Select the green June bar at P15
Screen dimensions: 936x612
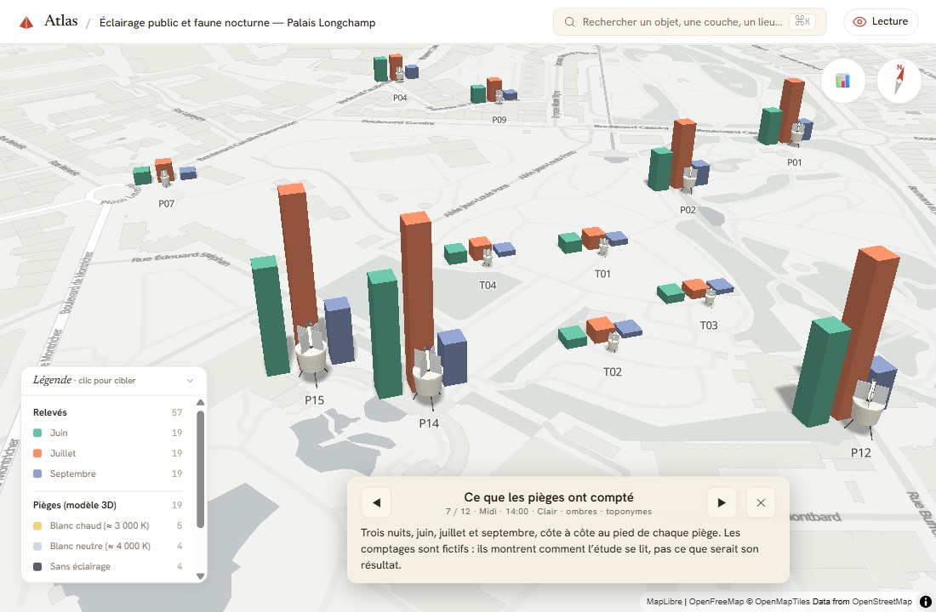coord(270,316)
